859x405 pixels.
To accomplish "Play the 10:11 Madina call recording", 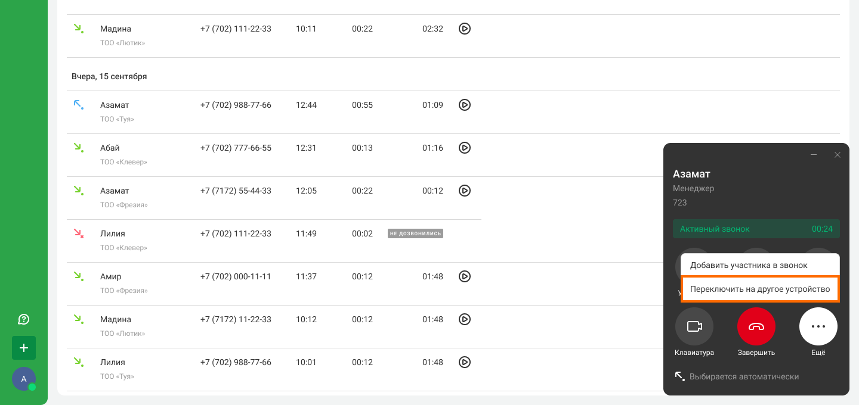I will [465, 29].
